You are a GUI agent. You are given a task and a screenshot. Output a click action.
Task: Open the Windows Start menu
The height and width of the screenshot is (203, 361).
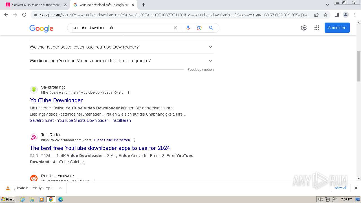pyautogui.click(x=8, y=199)
